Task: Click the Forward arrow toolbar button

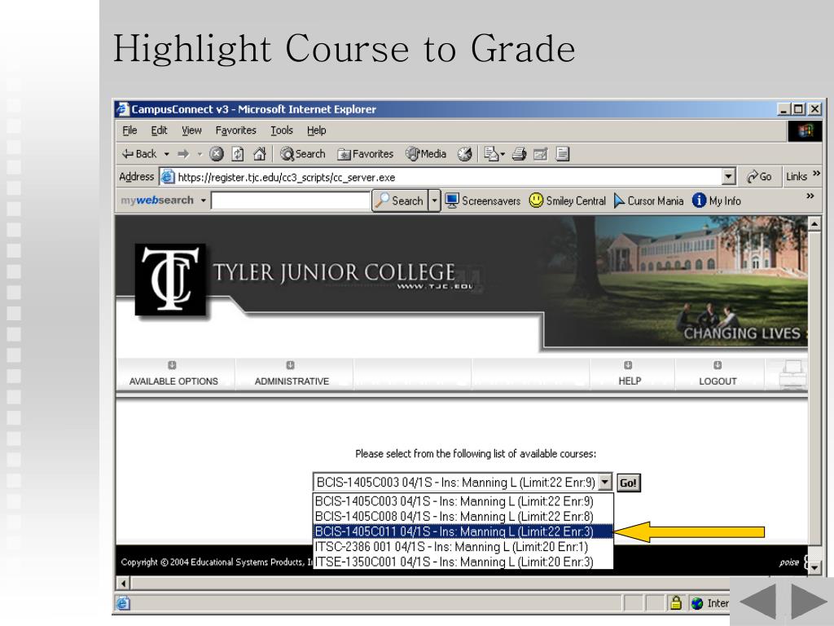Action: pos(183,154)
